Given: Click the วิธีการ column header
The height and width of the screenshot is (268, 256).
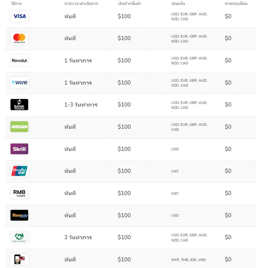Looking at the screenshot, I should tap(16, 4).
